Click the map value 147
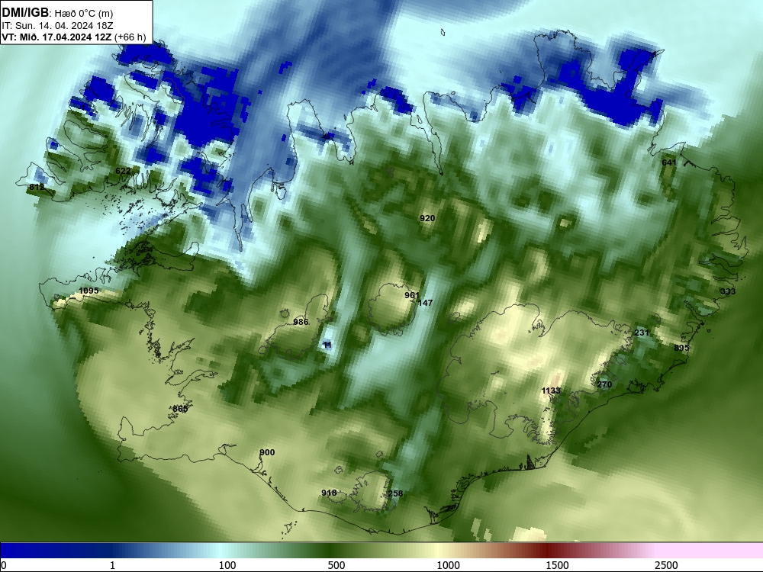Screen dimensions: 763x572 [425, 303]
